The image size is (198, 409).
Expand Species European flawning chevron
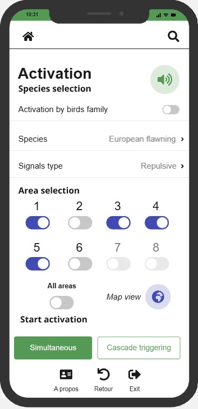(x=182, y=139)
